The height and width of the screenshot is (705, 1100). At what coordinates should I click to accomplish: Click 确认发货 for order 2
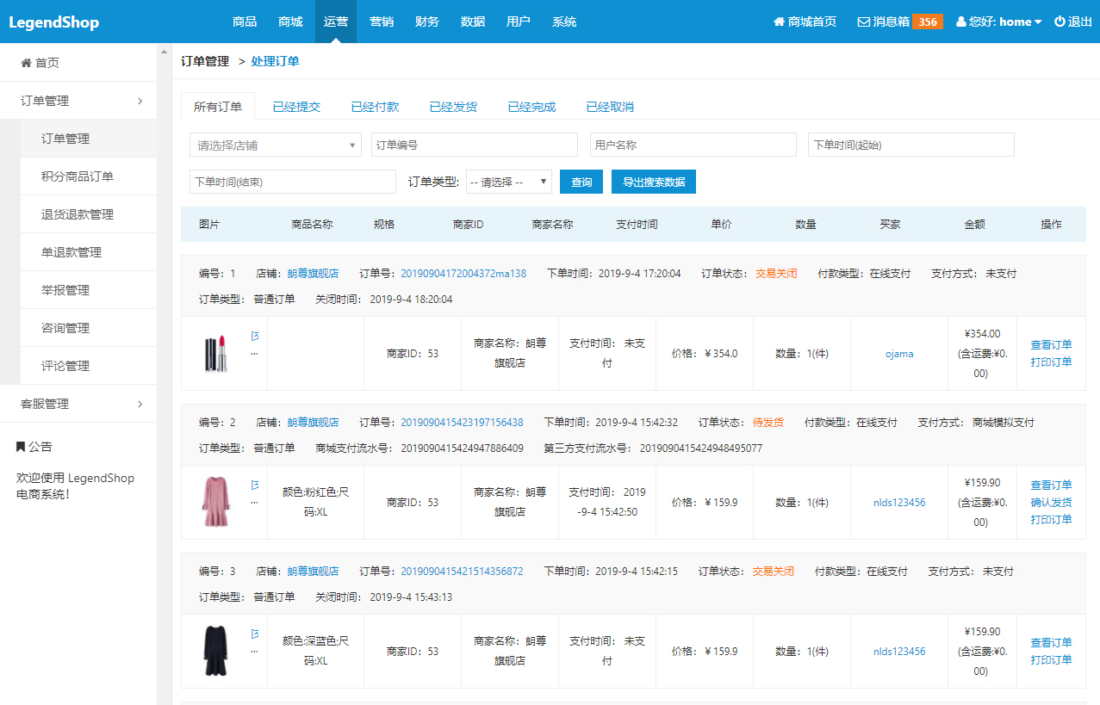coord(1051,502)
